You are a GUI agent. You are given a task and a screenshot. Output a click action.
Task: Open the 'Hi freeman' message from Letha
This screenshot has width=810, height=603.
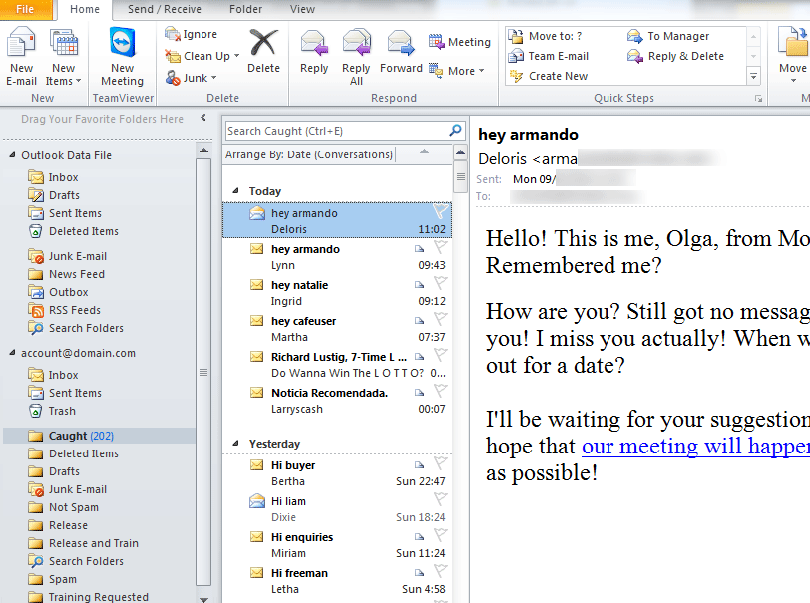[x=337, y=581]
